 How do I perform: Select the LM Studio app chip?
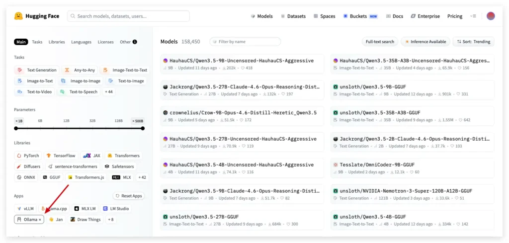[x=116, y=209]
